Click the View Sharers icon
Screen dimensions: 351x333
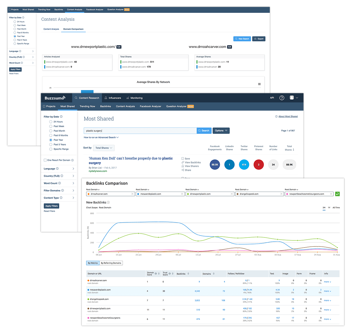click(183, 166)
